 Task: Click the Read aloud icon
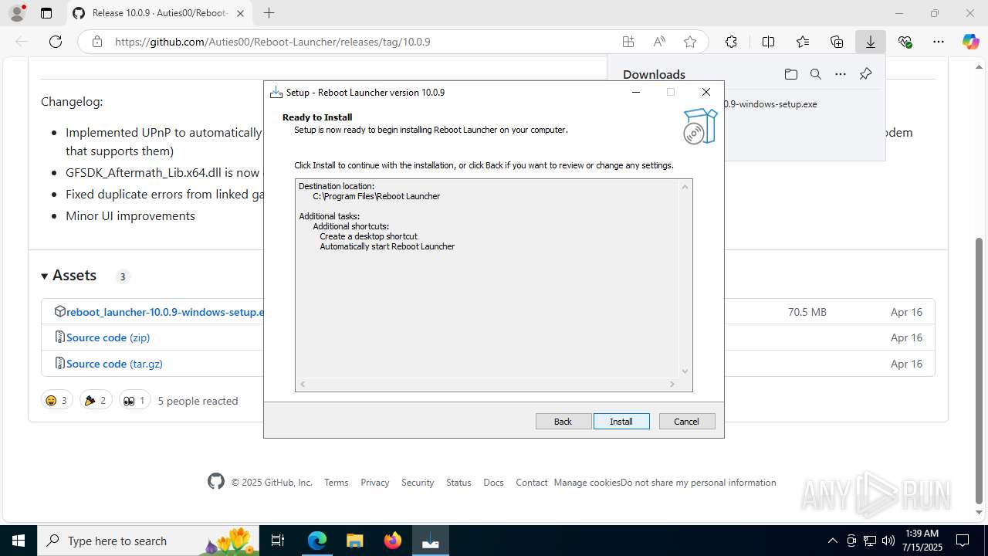coord(659,42)
